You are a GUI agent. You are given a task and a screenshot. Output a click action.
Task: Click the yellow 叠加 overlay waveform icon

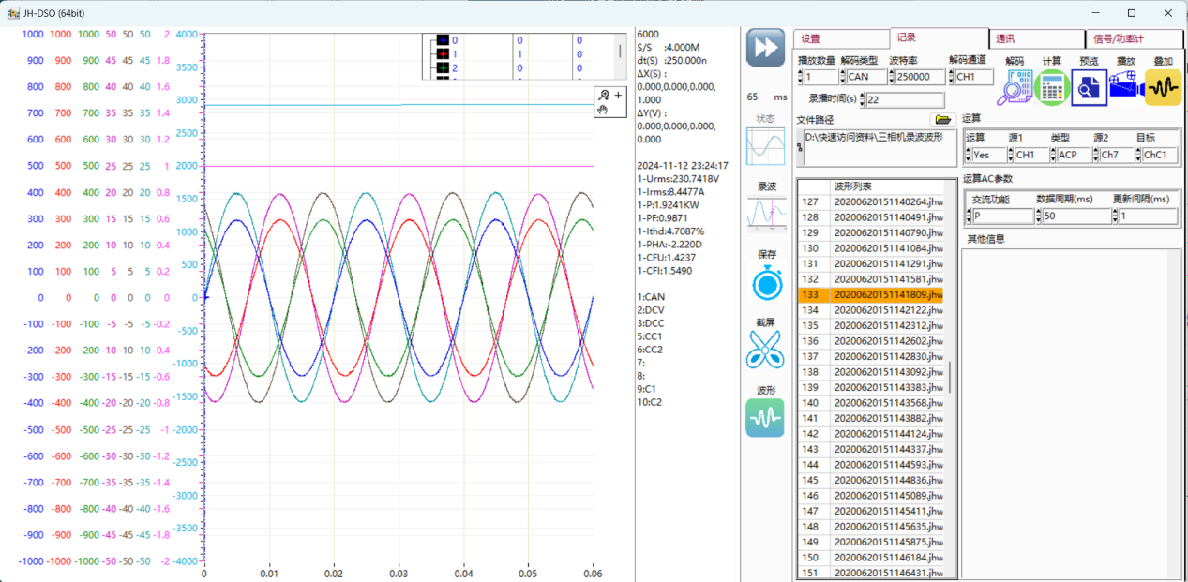click(1163, 88)
